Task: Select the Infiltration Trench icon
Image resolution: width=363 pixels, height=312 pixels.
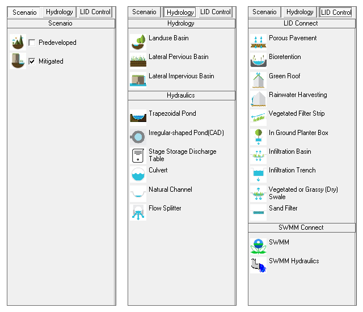Action: pos(259,174)
